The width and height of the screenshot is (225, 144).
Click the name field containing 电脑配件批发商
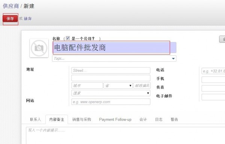coord(114,48)
